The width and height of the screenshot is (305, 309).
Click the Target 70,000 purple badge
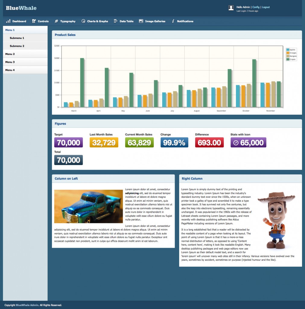[68, 142]
